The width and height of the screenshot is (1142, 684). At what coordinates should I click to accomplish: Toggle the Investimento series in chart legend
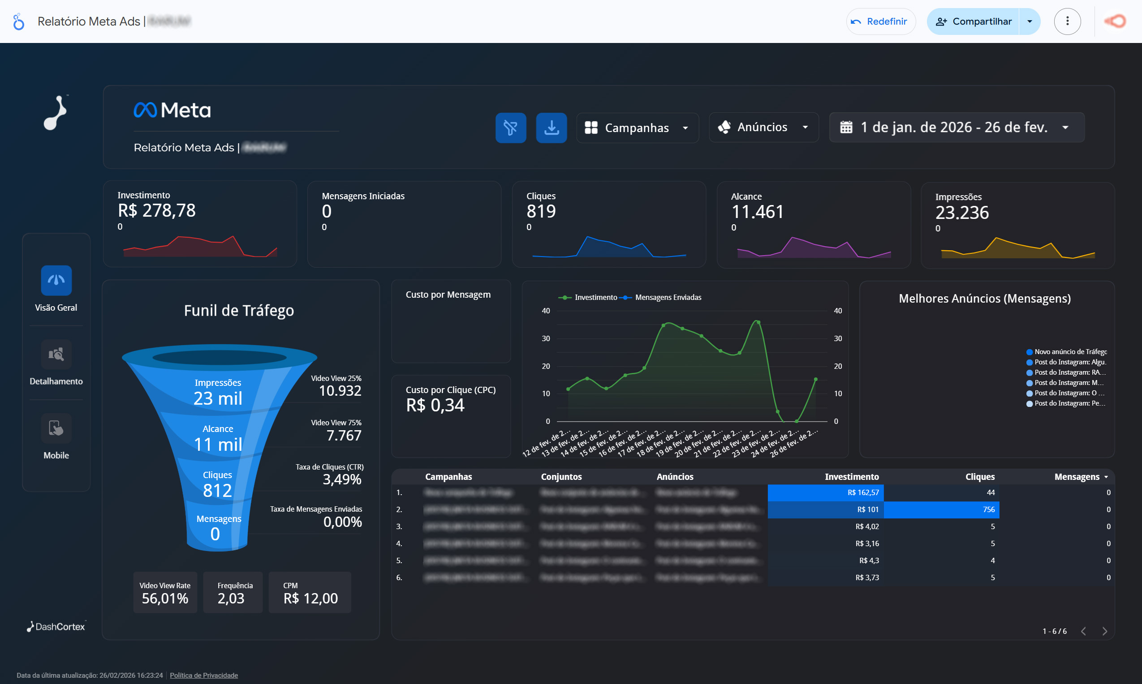[595, 297]
